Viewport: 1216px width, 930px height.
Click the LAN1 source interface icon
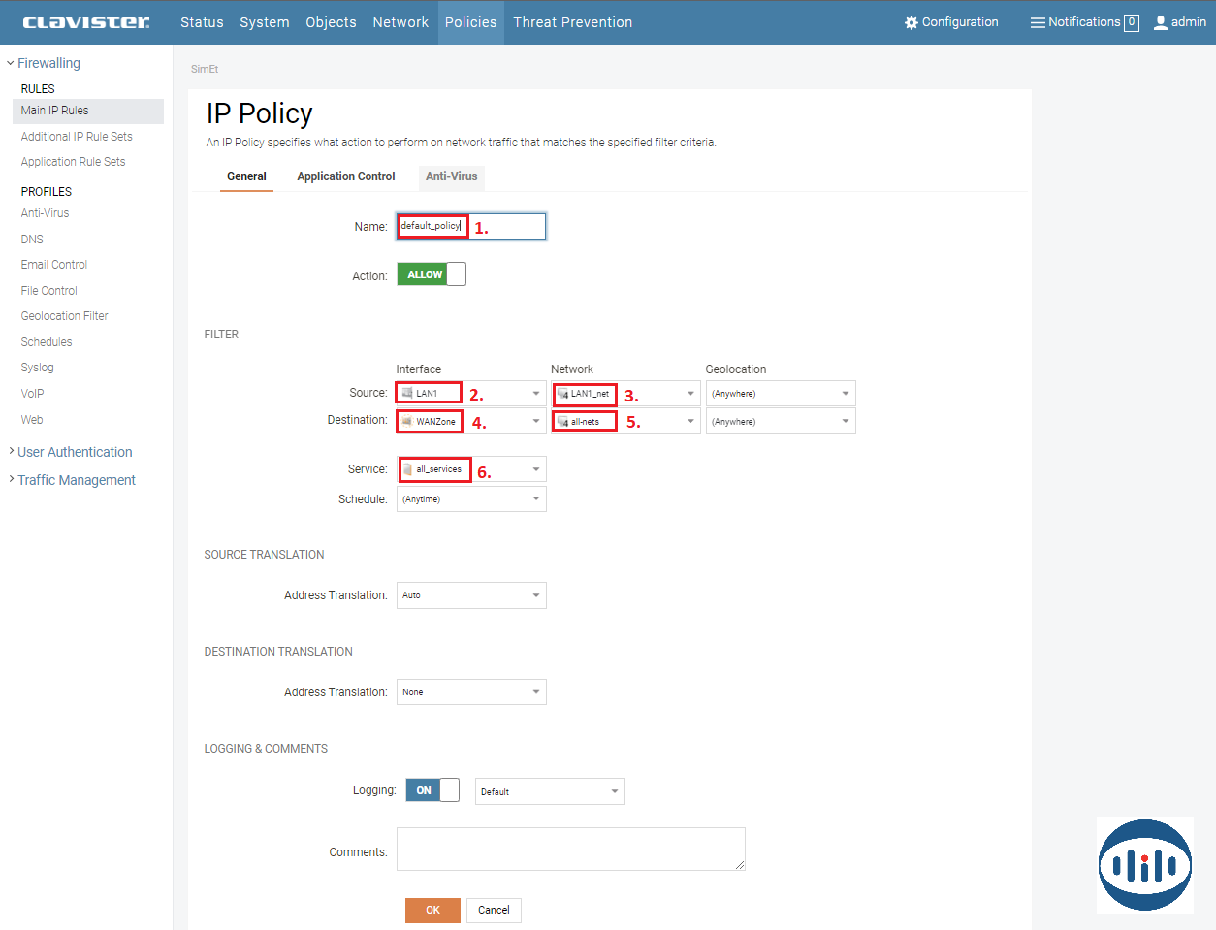click(x=407, y=393)
